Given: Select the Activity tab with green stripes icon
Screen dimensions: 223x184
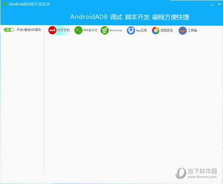Looking at the screenshot, I should 111,30.
